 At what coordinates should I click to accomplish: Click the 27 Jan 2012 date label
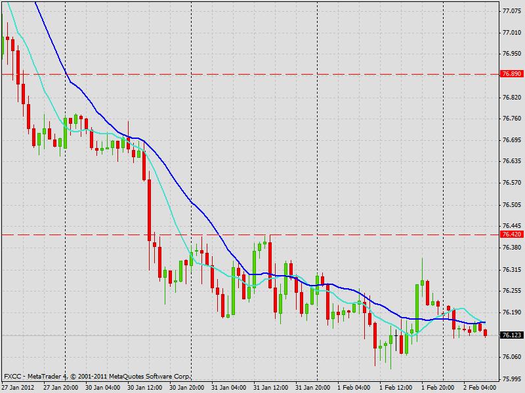pos(18,388)
